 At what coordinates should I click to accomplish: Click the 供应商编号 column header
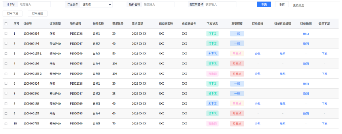click(x=189, y=24)
